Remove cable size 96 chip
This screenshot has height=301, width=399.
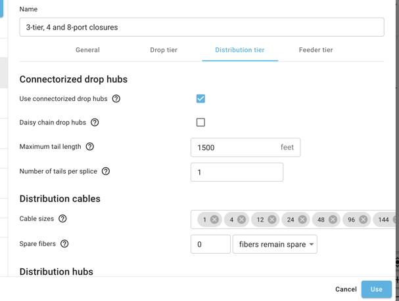(363, 219)
